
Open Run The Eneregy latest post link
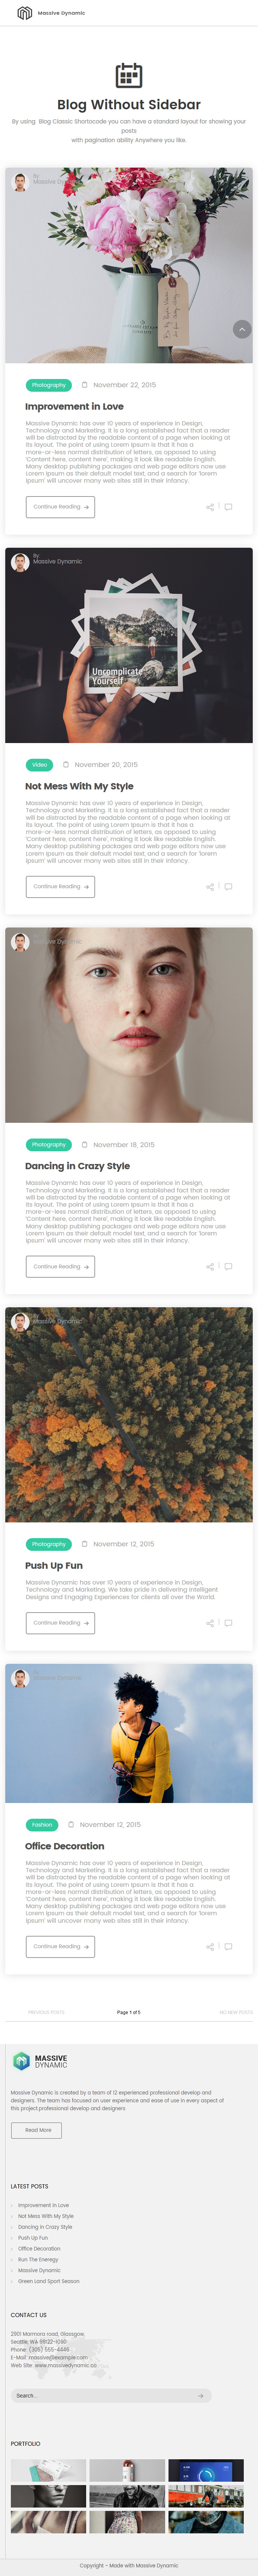[x=38, y=2259]
